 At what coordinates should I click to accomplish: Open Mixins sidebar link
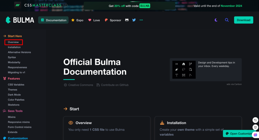click(x=12, y=117)
